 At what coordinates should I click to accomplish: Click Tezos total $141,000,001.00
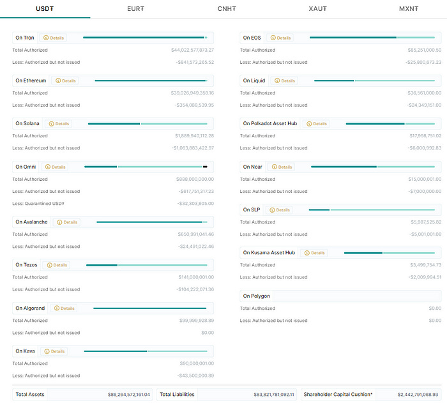(196, 277)
